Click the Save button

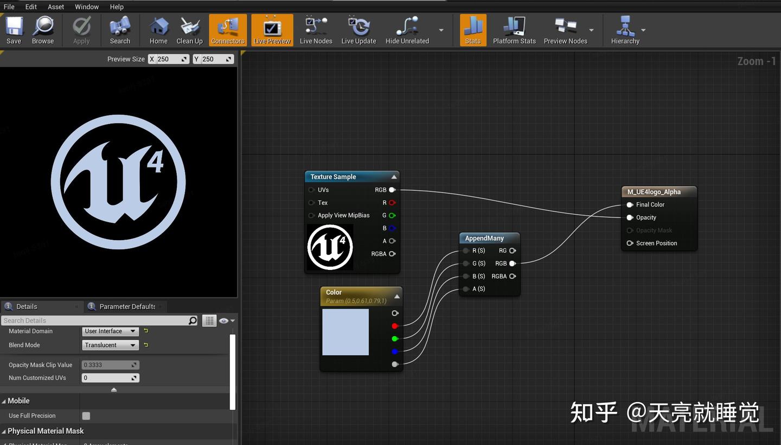[14, 30]
